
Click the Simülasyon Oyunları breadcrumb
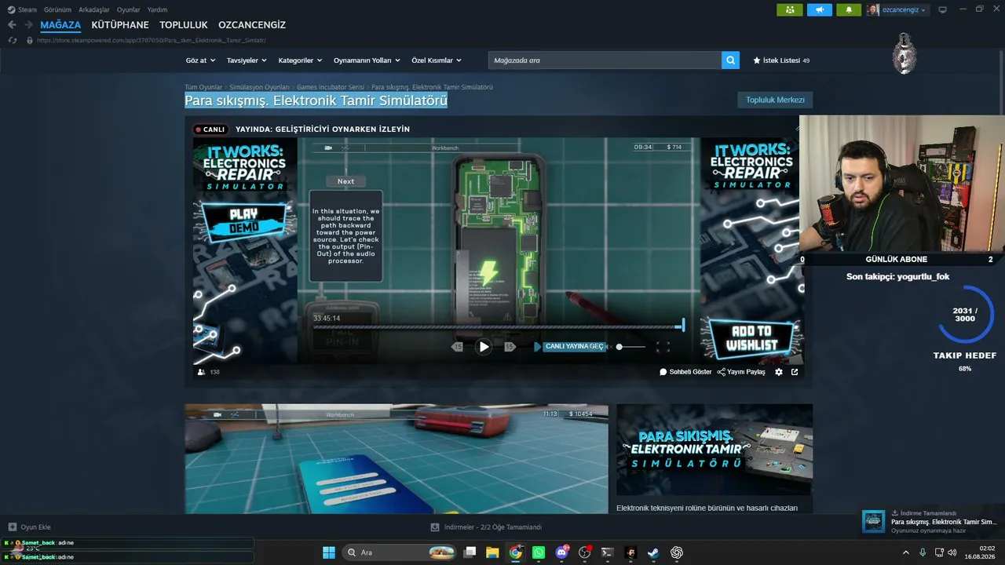(x=259, y=87)
